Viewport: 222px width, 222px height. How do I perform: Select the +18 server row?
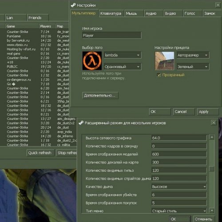[x=35, y=62]
